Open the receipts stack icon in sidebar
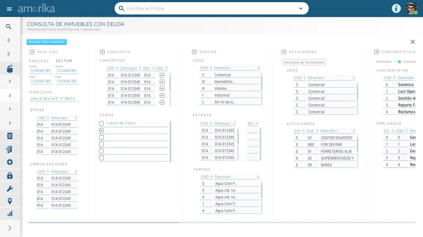Viewport: 423px width, 237px height. tap(9, 149)
